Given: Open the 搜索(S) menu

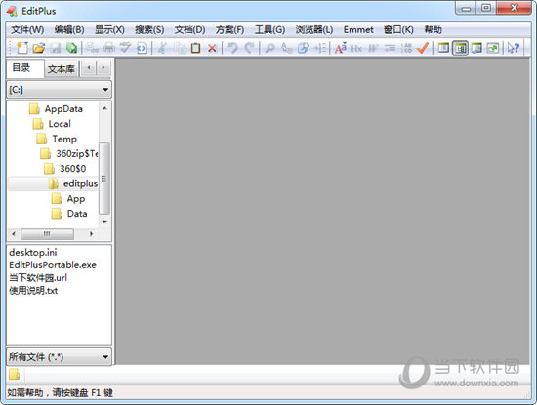Looking at the screenshot, I should point(149,30).
